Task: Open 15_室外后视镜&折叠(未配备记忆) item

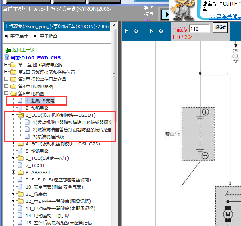Action: 59,223
